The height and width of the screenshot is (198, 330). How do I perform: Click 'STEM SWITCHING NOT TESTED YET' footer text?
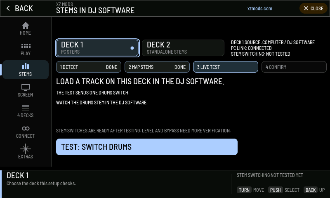click(x=270, y=175)
